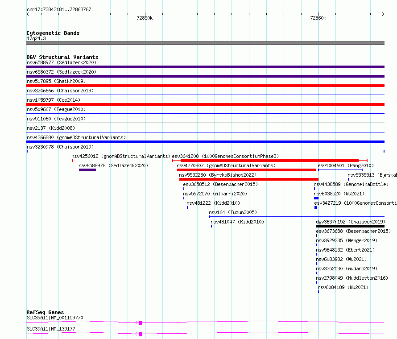Click the 72860k ruler tick label

pyautogui.click(x=318, y=18)
